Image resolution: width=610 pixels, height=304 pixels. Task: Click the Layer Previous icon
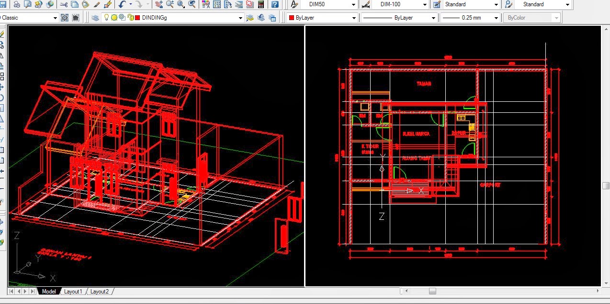pos(261,18)
